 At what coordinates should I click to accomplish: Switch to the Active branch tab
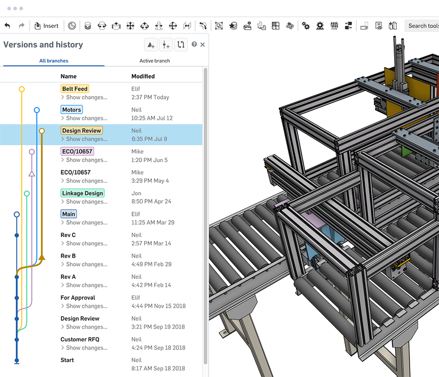click(x=154, y=61)
